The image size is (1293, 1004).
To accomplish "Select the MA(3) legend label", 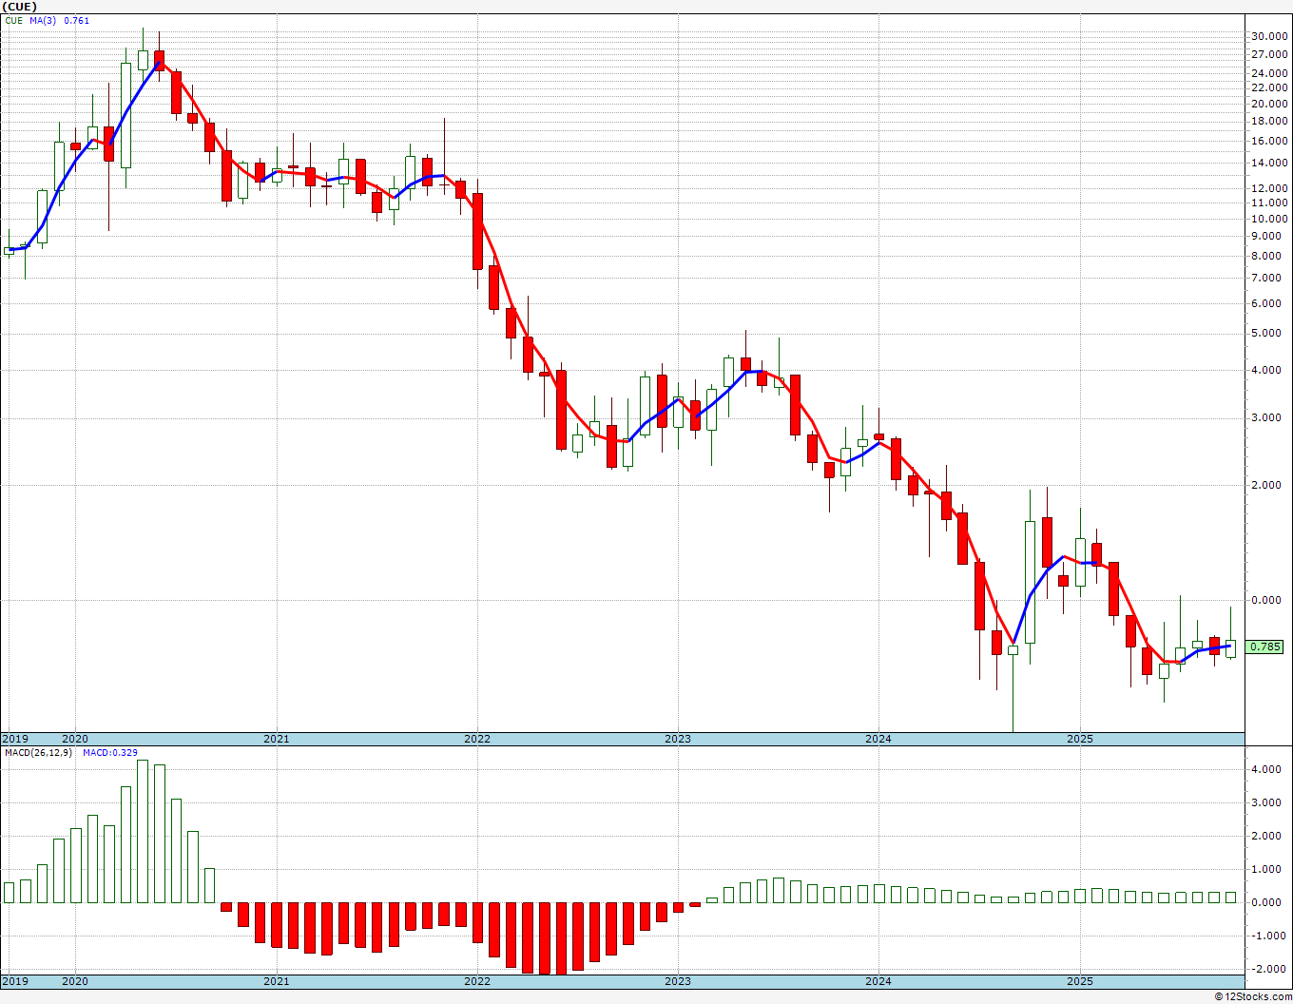I will coord(44,20).
